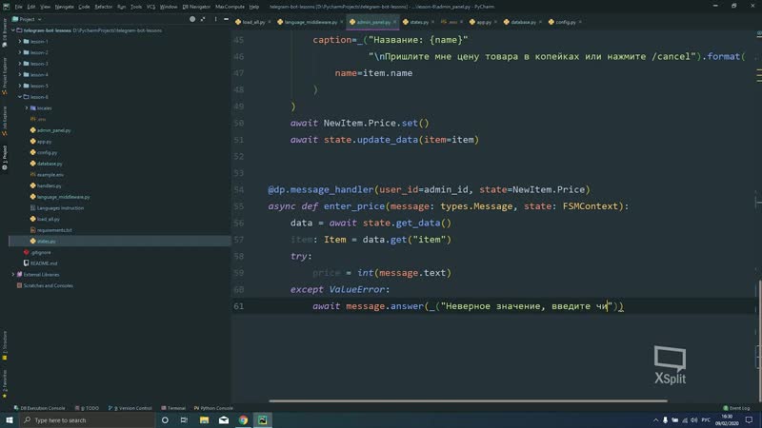Expand the locales folder
The image size is (762, 428).
[27, 108]
